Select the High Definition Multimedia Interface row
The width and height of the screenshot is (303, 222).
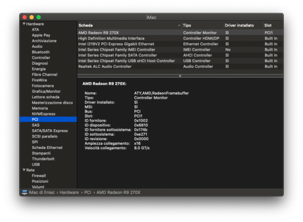[x=112, y=38]
